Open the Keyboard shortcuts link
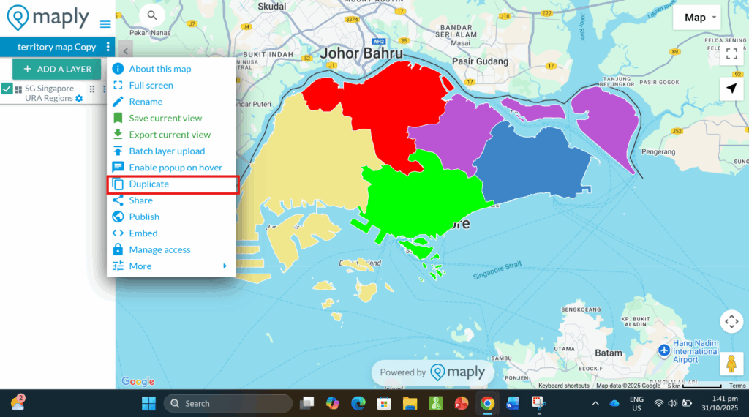Image resolution: width=749 pixels, height=417 pixels. (563, 386)
